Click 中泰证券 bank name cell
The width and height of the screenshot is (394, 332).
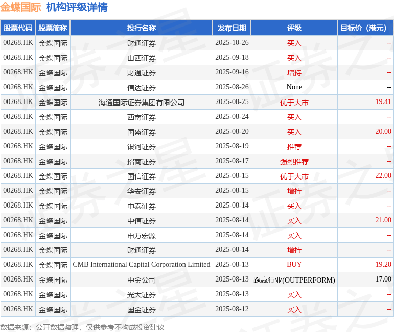point(142,206)
